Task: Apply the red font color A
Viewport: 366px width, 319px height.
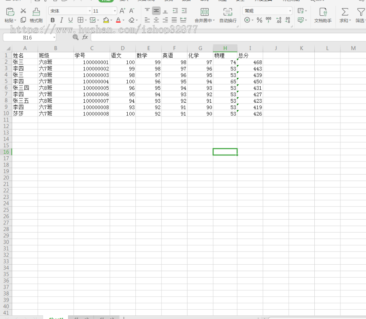Action: pyautogui.click(x=118, y=20)
